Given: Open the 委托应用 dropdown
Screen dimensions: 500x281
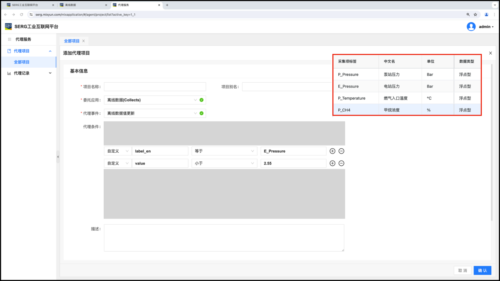Looking at the screenshot, I should (155, 100).
